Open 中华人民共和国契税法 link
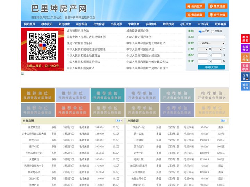 81,68
